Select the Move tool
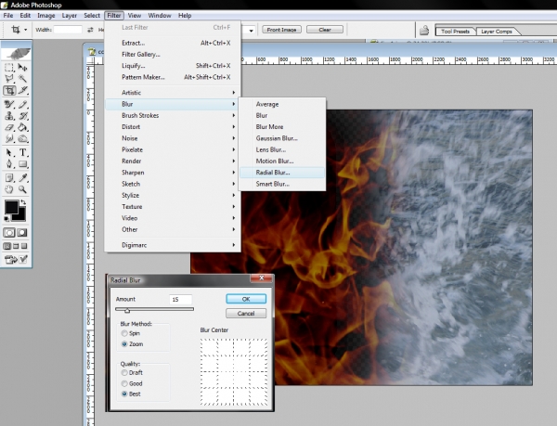Viewport: 557px width, 426px height. pyautogui.click(x=22, y=68)
